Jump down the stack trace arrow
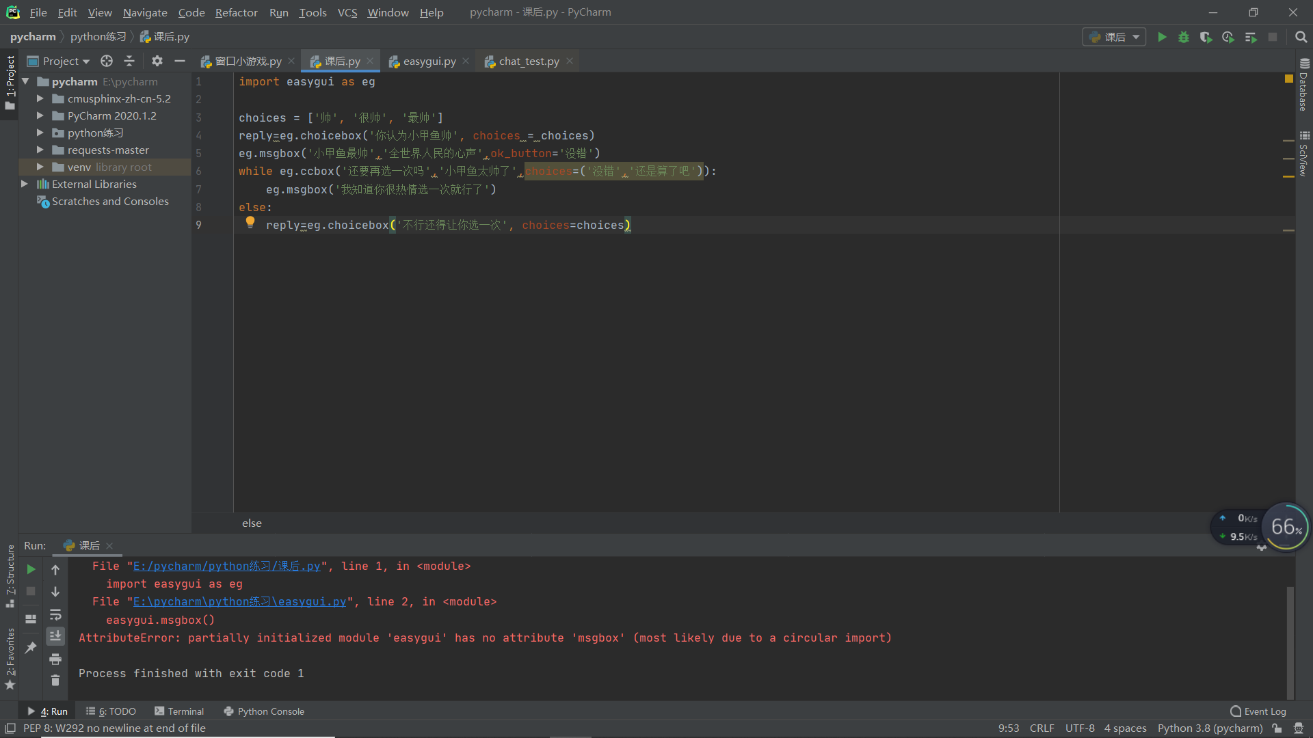 [55, 591]
